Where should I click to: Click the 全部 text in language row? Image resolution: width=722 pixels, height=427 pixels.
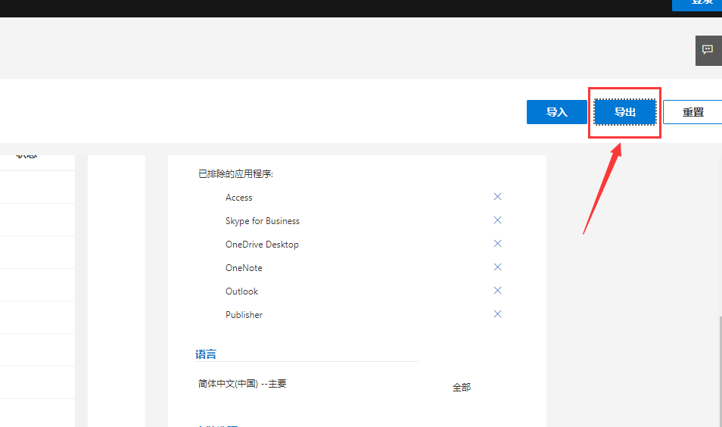click(x=462, y=388)
